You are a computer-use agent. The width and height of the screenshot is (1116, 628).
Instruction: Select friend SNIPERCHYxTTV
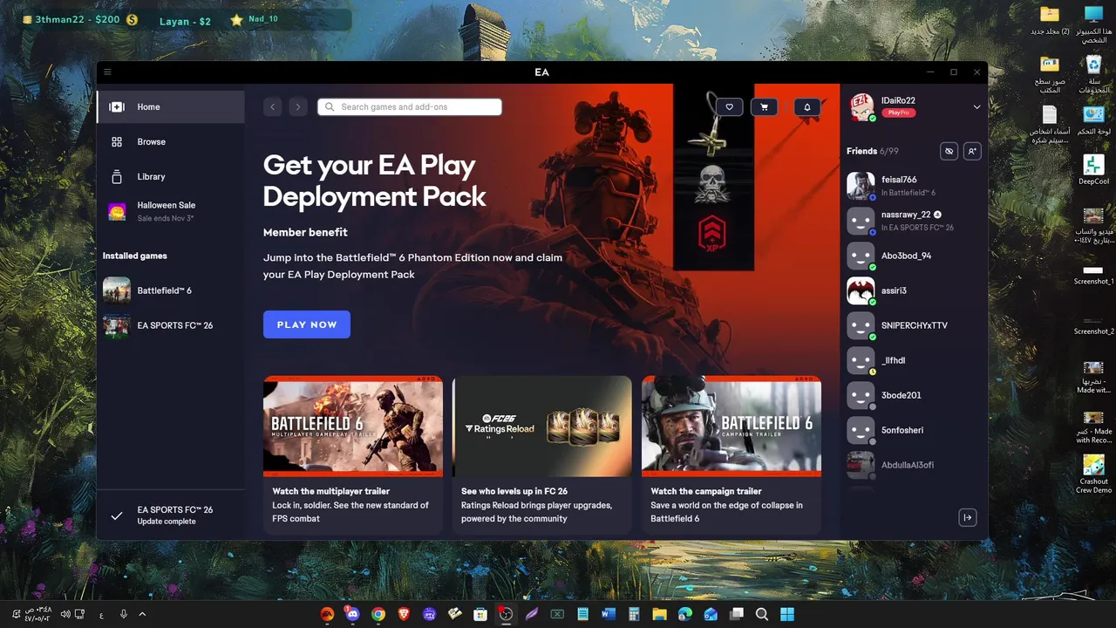click(x=914, y=325)
